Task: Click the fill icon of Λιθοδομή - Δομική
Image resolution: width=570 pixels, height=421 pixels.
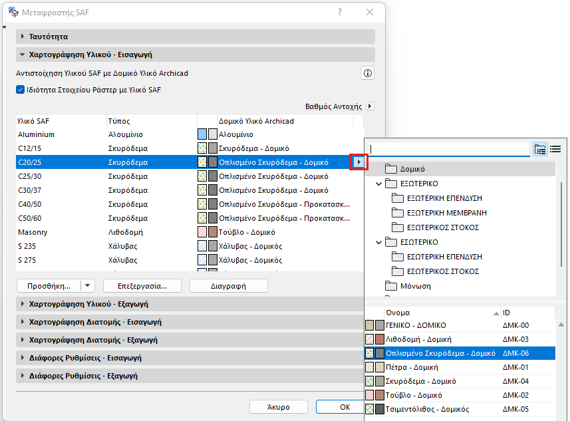Action: tap(369, 339)
